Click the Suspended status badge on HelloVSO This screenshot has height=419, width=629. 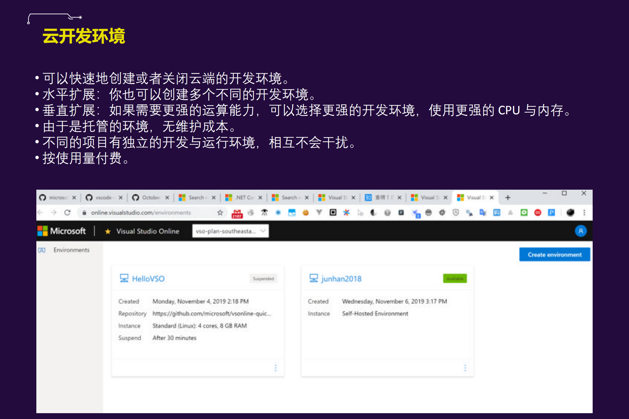point(264,278)
